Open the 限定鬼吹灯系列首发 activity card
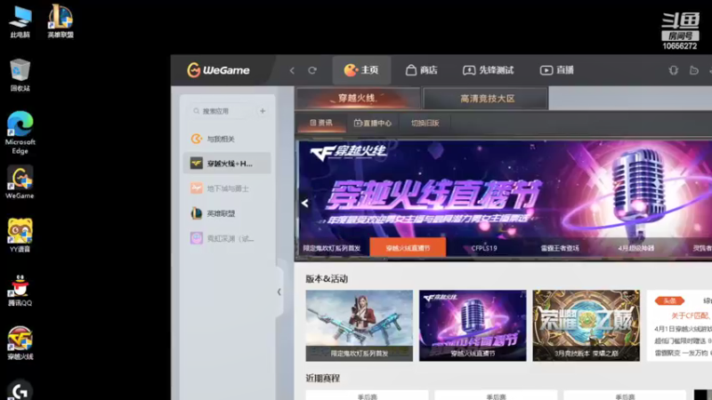 (360, 325)
